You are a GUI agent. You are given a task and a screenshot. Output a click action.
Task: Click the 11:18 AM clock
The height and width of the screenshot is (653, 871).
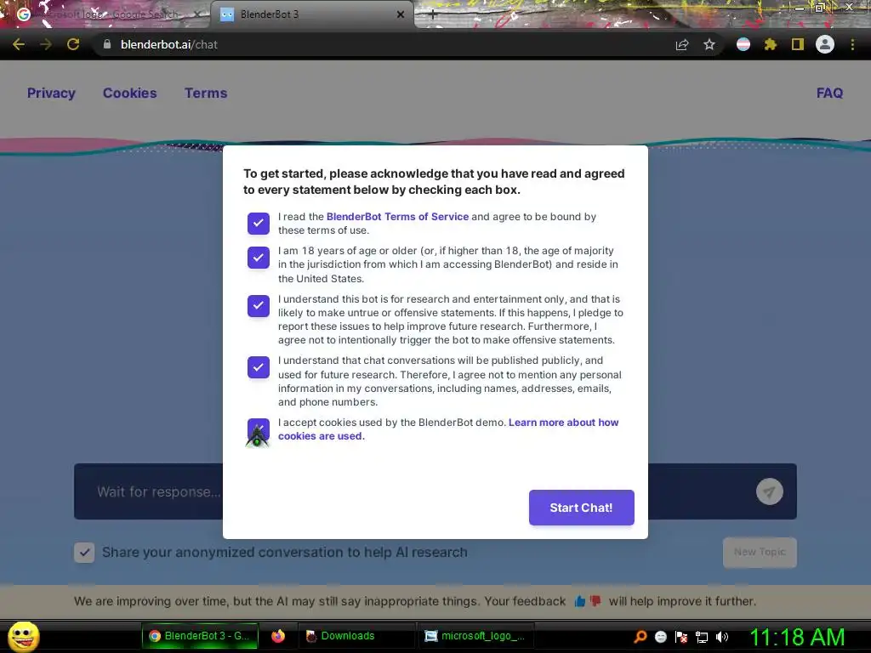pyautogui.click(x=797, y=636)
